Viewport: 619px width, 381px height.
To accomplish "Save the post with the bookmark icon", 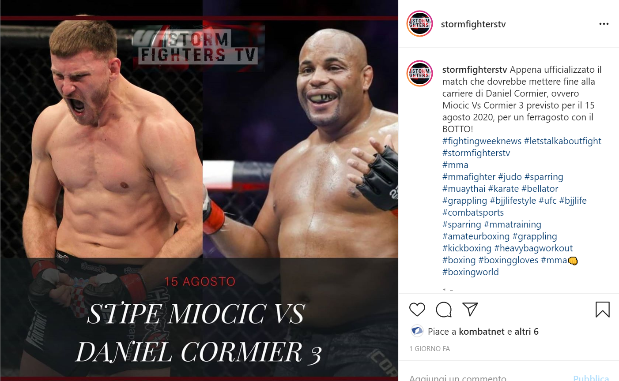I will coord(603,310).
